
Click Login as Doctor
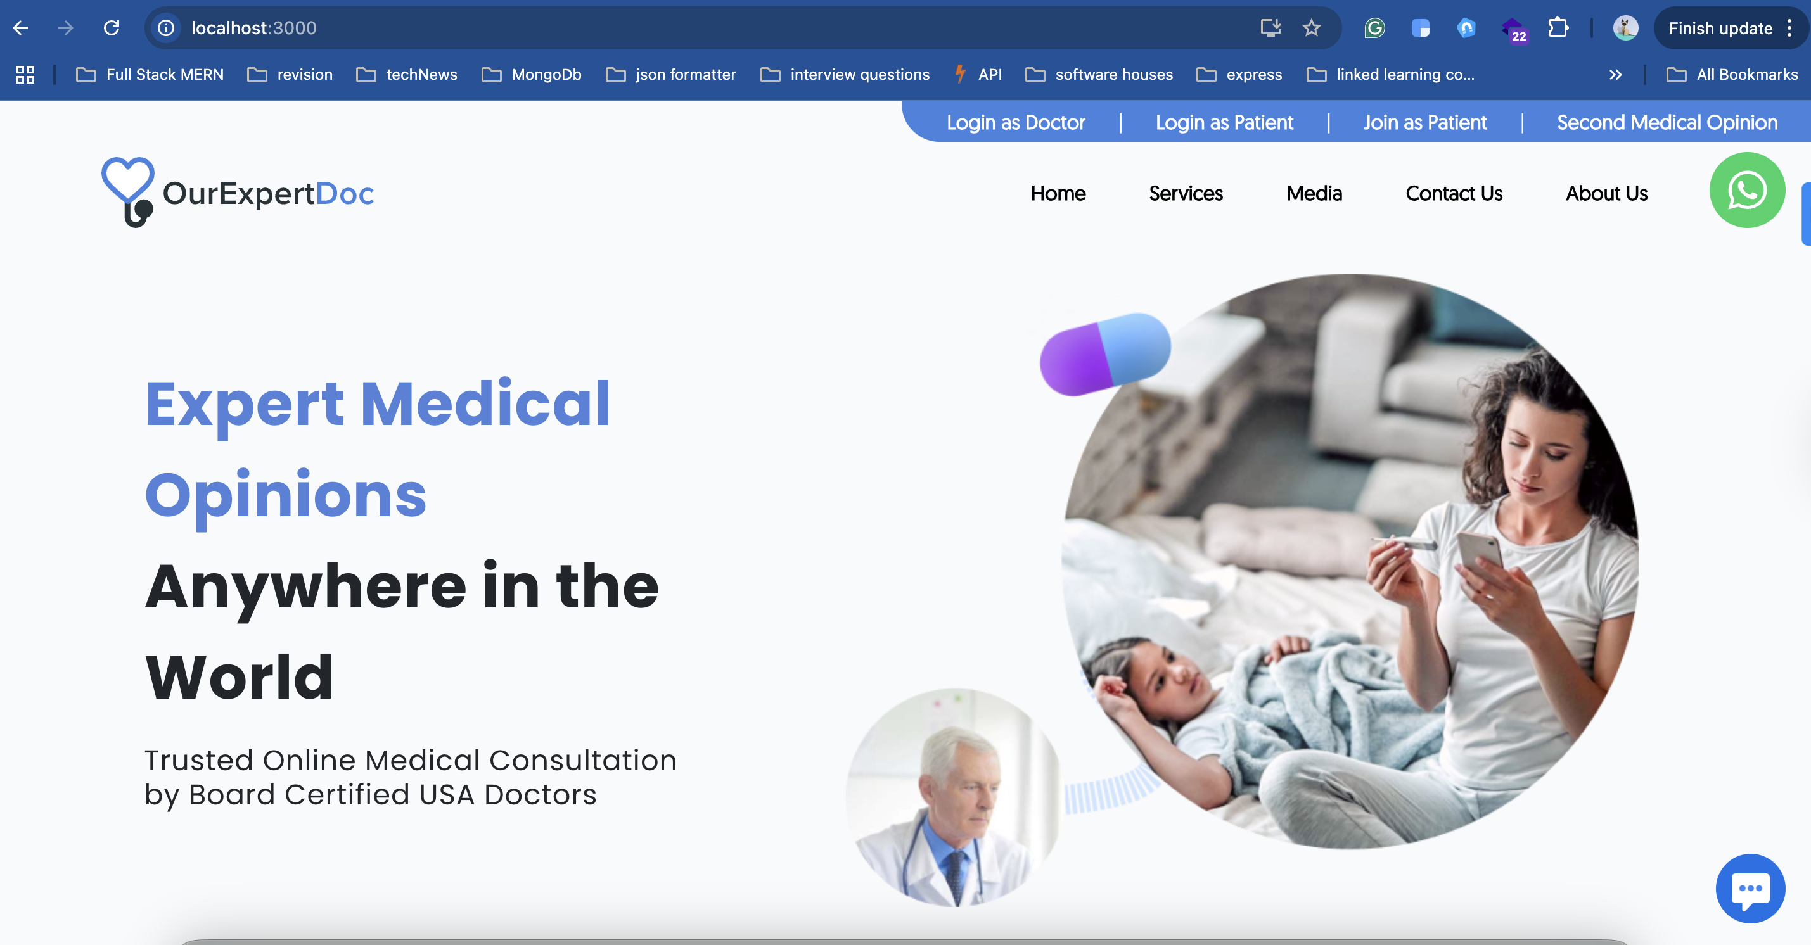[x=1016, y=122]
